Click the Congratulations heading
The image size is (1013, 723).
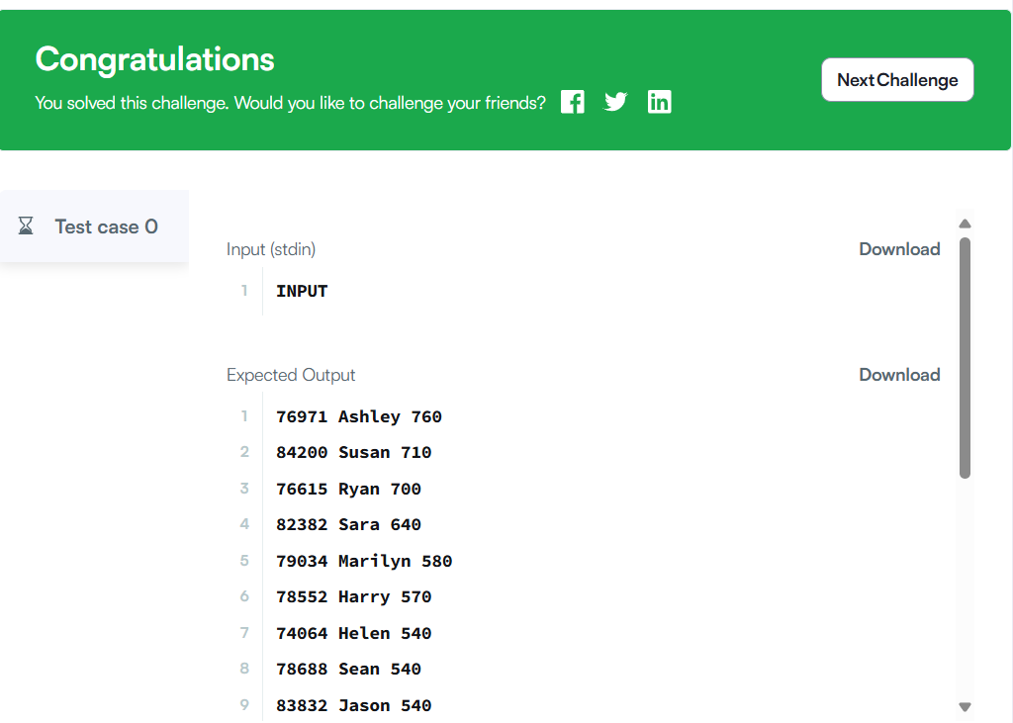pyautogui.click(x=155, y=59)
